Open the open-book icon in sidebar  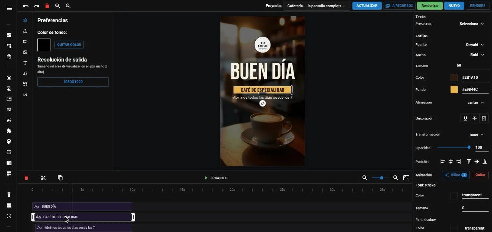click(9, 163)
